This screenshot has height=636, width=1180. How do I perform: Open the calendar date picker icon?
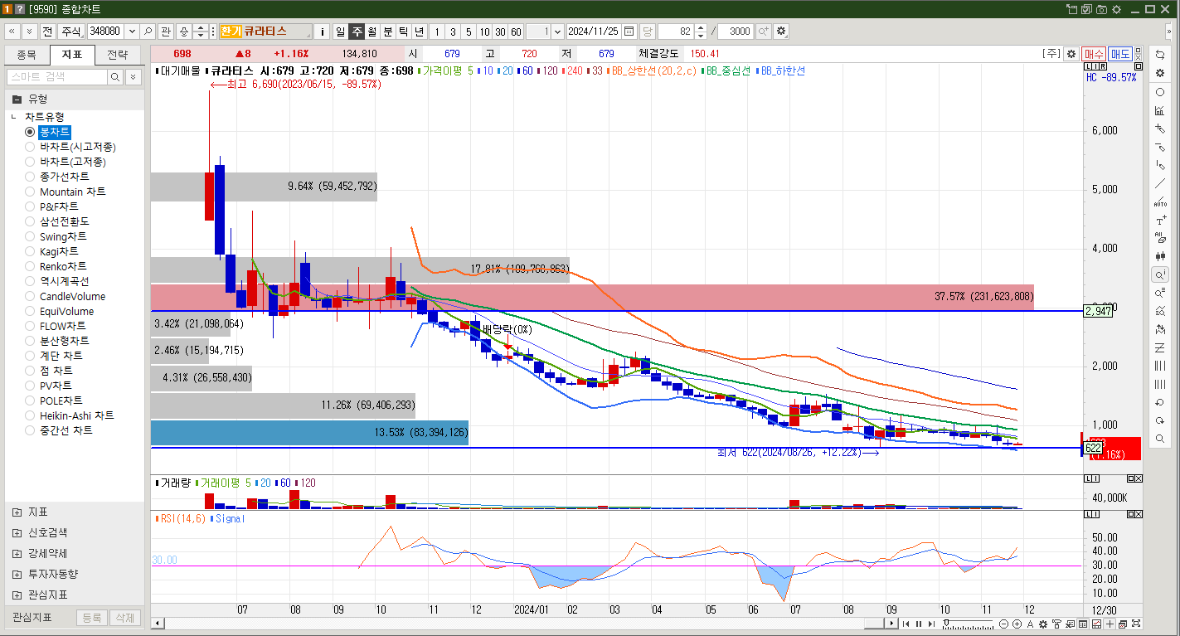click(x=629, y=32)
